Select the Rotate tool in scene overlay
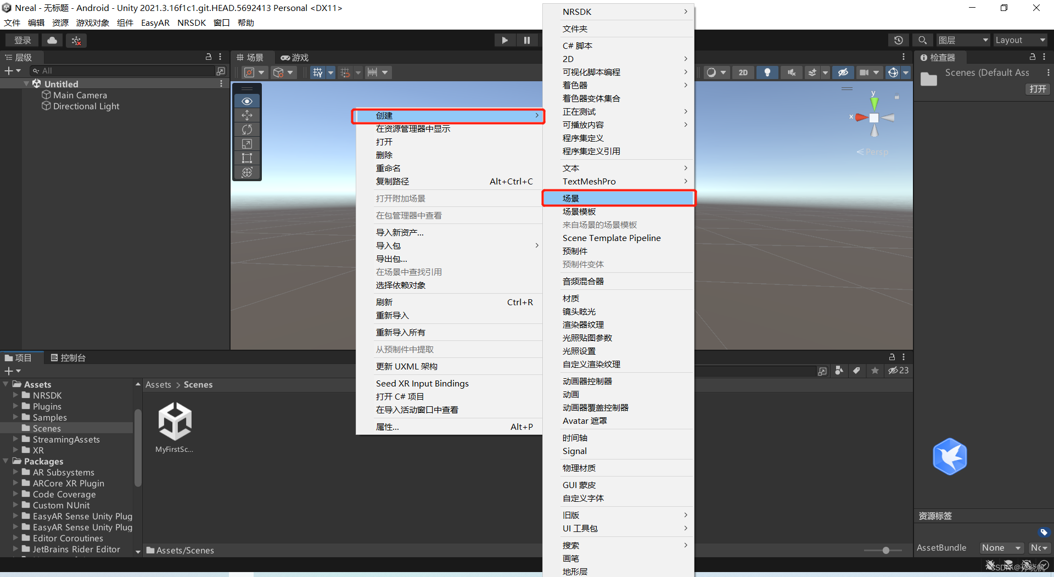The height and width of the screenshot is (577, 1054). [247, 130]
